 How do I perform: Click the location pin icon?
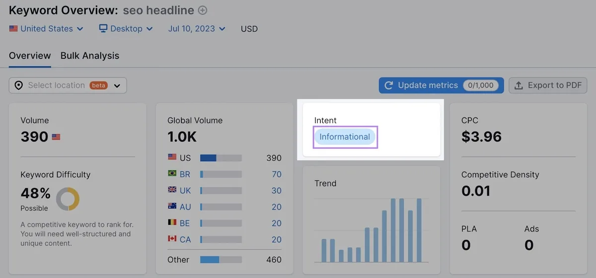[19, 85]
